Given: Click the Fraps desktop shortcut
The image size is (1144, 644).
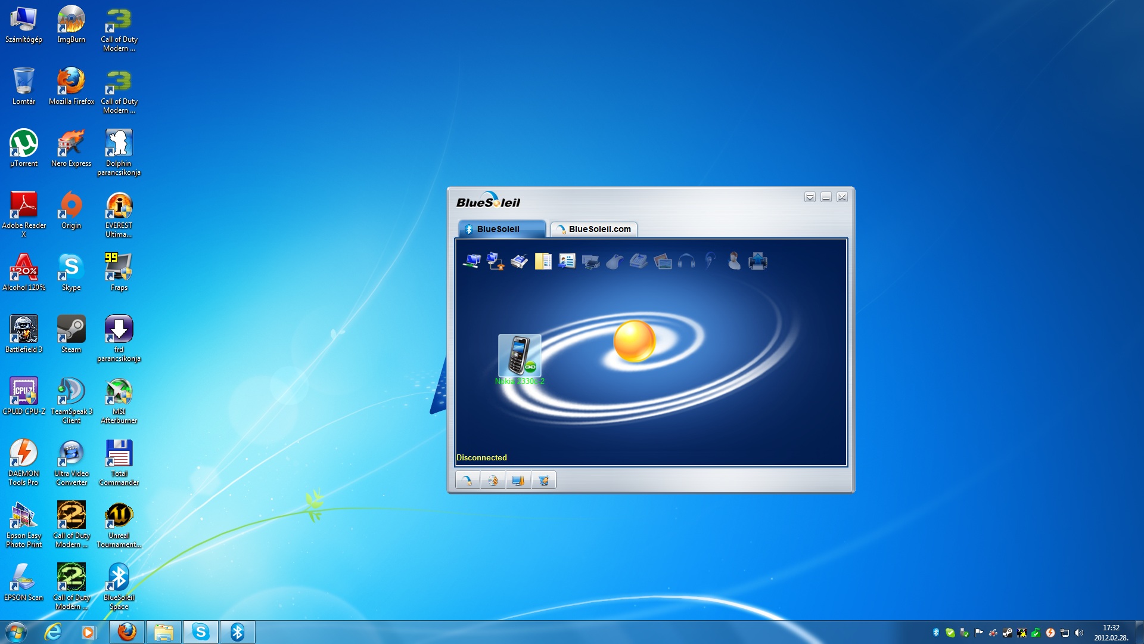Looking at the screenshot, I should [x=119, y=273].
